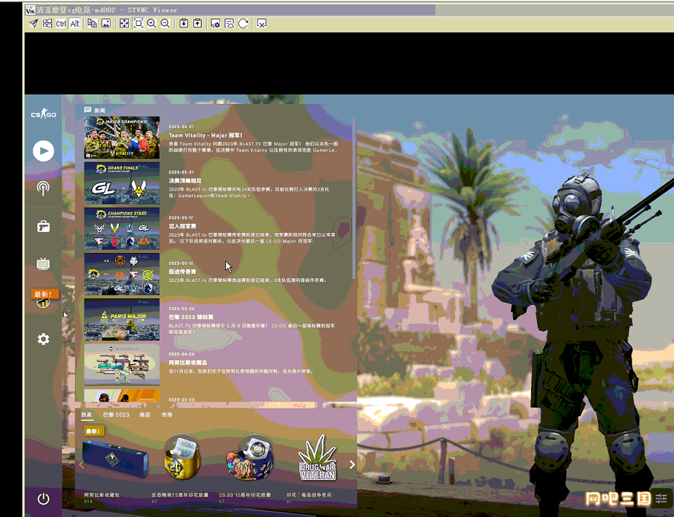Click the picture screenshot toolbar icon
This screenshot has height=517, width=674.
pyautogui.click(x=106, y=23)
